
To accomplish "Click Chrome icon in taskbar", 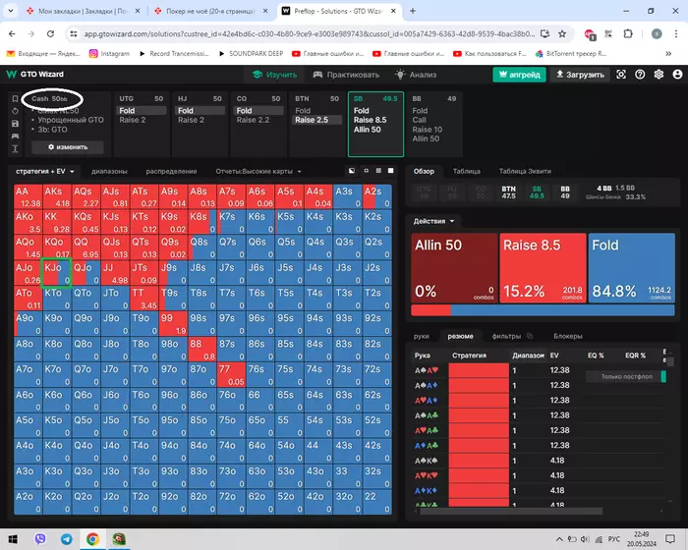I will [92, 539].
